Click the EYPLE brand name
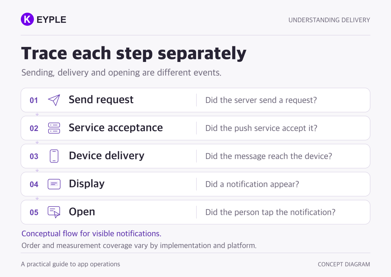The image size is (391, 277). pos(51,20)
